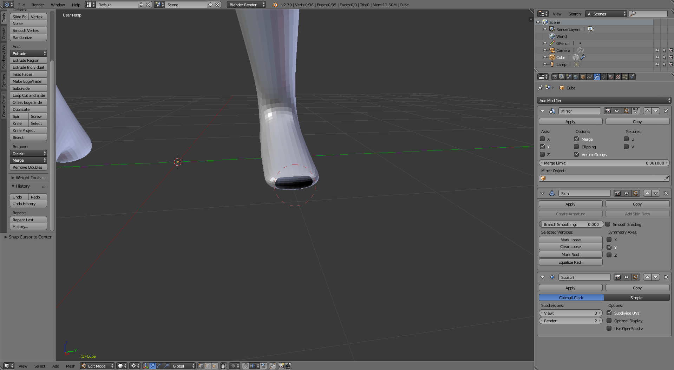Toggle limit selection to visible icon
Screen dimensions: 674x370
click(x=224, y=366)
